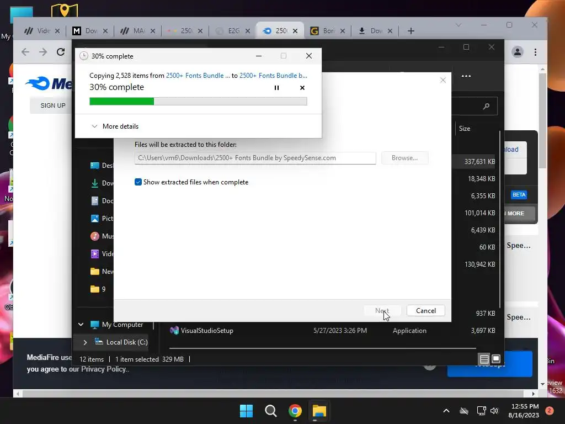The height and width of the screenshot is (424, 565).
Task: Open Chrome profile avatar icon
Action: click(518, 52)
